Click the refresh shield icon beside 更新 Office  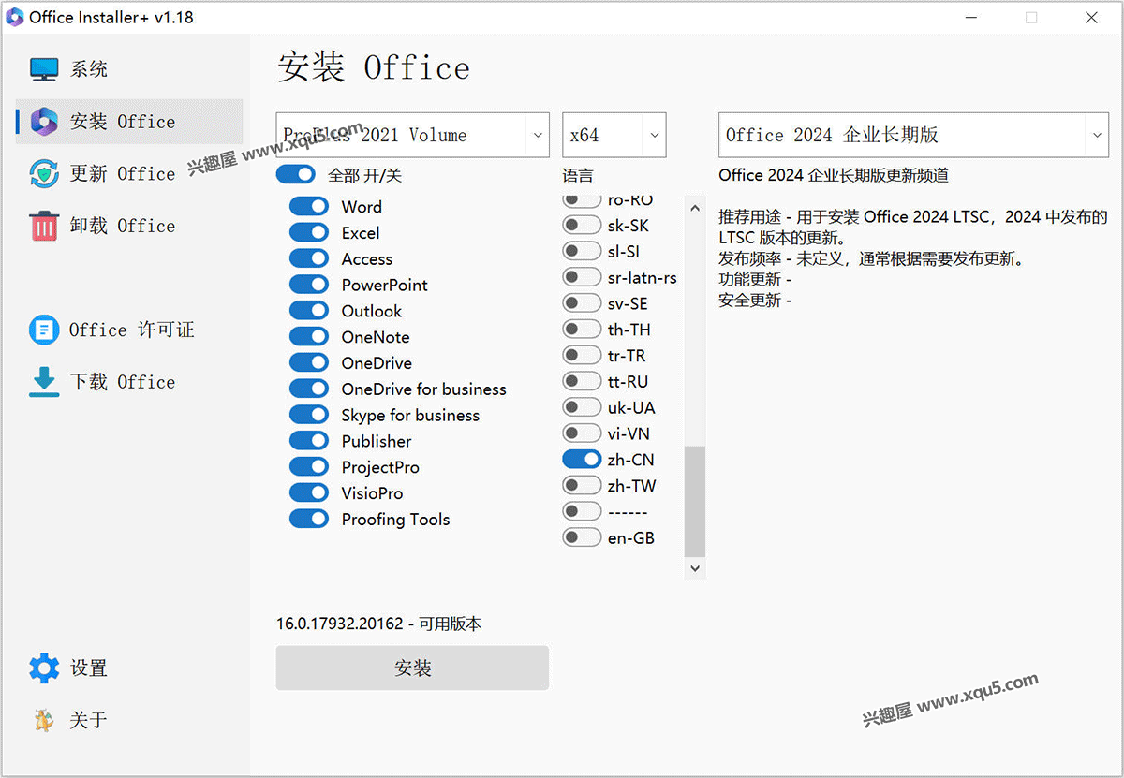pos(44,174)
